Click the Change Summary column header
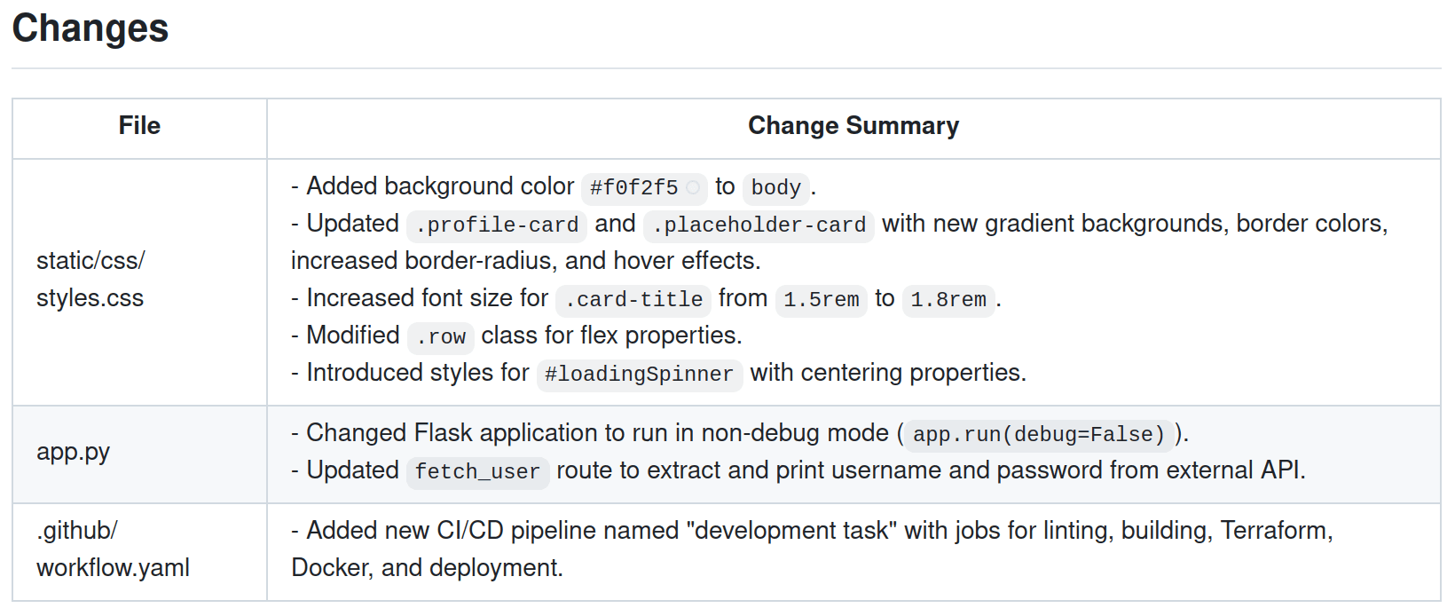Screen dimensions: 1455x616 click(x=853, y=126)
